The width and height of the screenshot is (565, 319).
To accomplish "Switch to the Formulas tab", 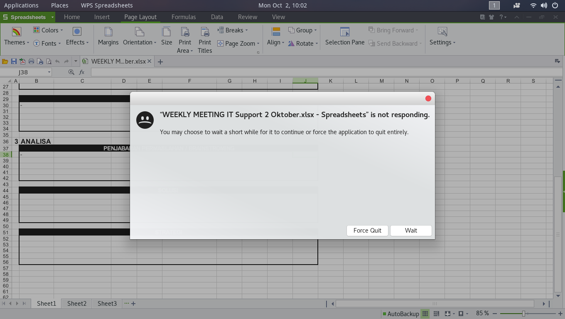I will pyautogui.click(x=184, y=17).
